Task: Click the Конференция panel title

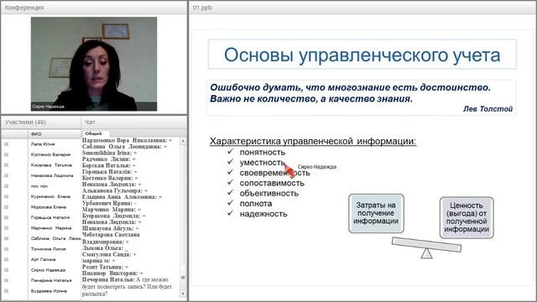Action: [24, 8]
